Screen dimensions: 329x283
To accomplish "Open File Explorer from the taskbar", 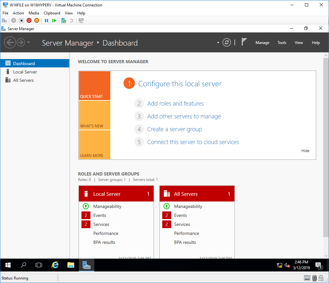I will (71, 265).
